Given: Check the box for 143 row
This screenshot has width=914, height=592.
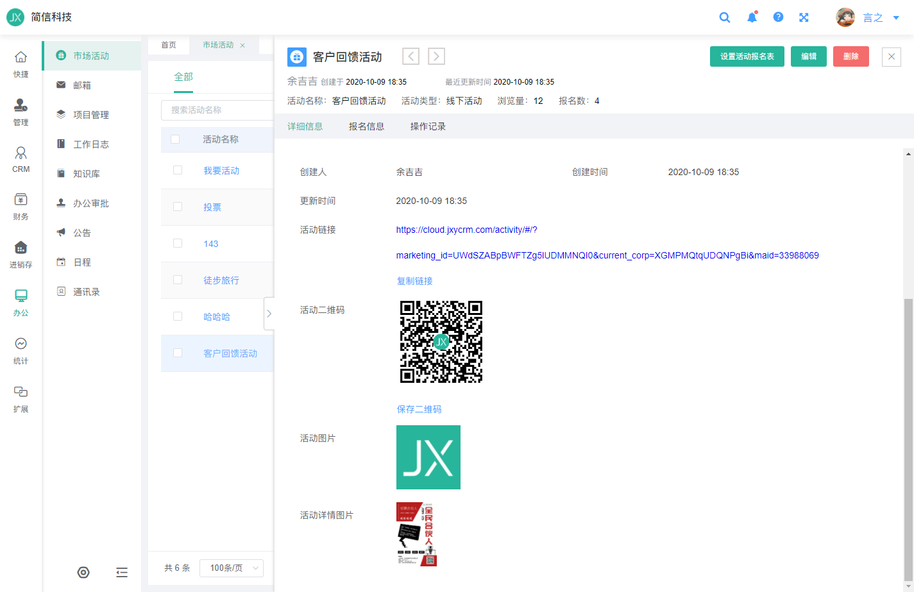Looking at the screenshot, I should (x=178, y=243).
